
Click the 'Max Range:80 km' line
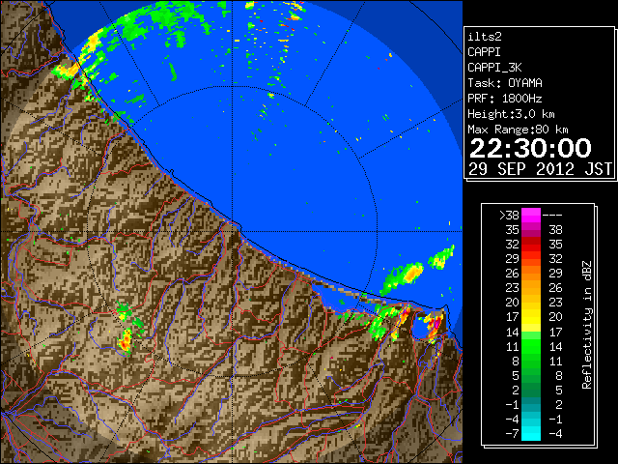[x=518, y=130]
